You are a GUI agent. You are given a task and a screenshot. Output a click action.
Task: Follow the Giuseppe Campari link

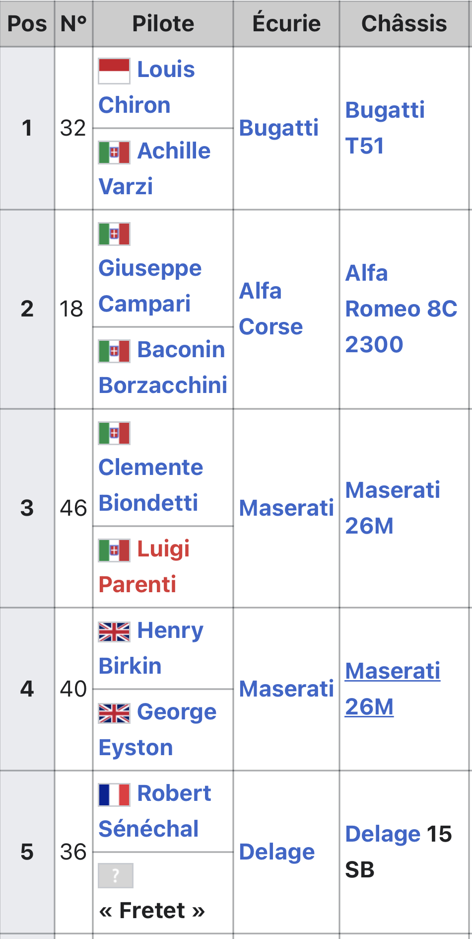pyautogui.click(x=150, y=286)
